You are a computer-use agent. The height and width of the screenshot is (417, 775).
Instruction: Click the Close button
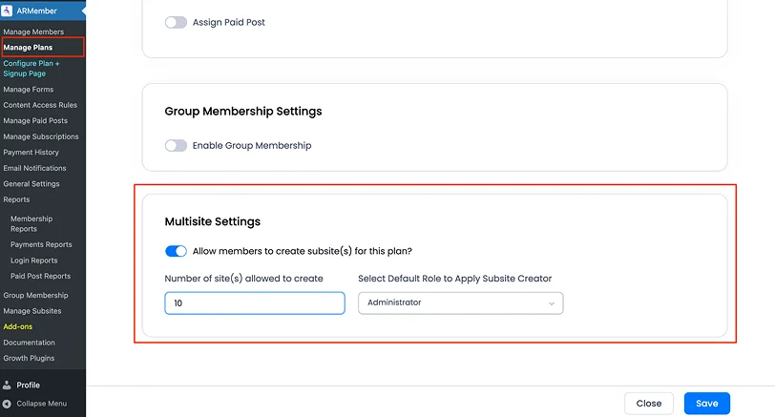(649, 404)
